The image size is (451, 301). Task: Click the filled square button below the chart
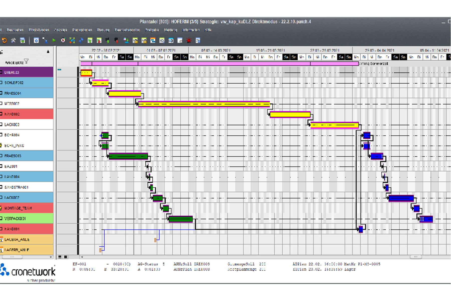(x=66, y=257)
